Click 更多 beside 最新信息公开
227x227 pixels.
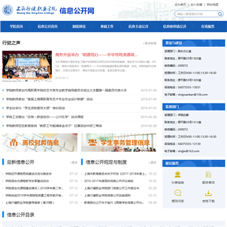74,163
